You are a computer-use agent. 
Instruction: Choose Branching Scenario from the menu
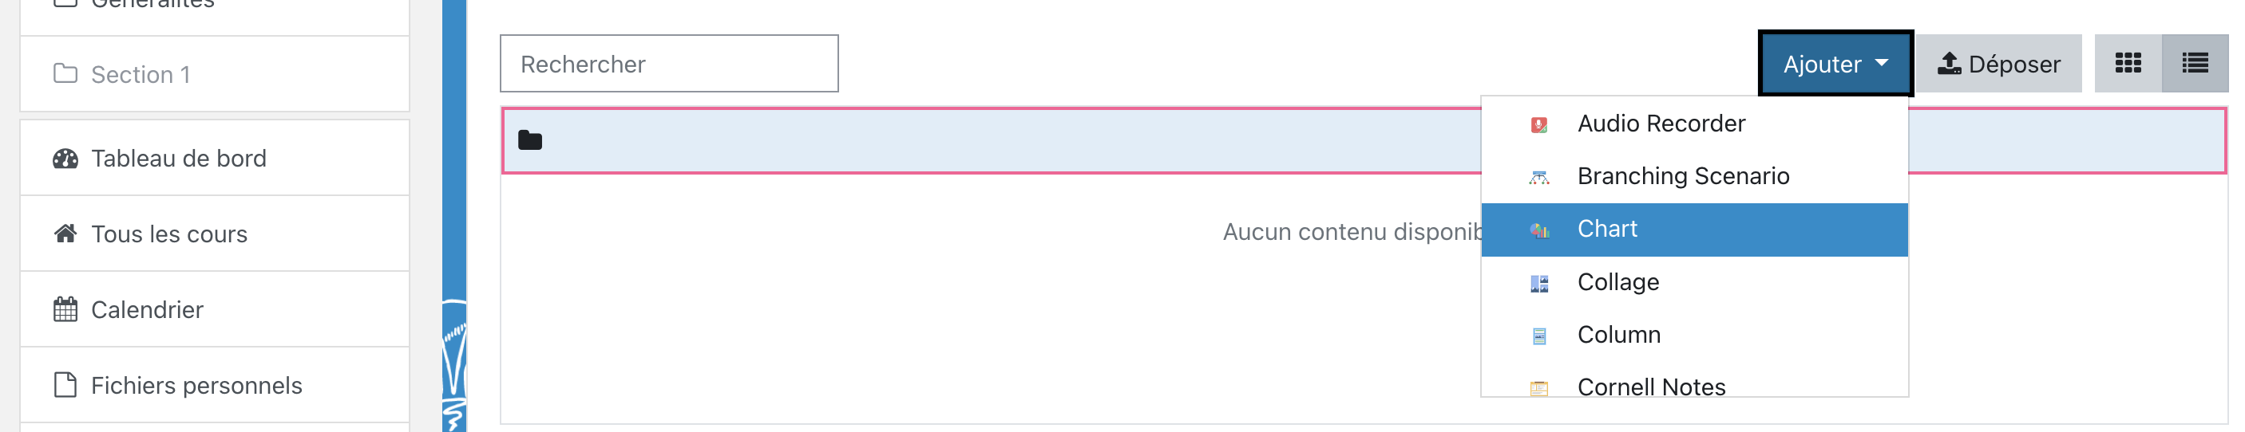tap(1682, 176)
